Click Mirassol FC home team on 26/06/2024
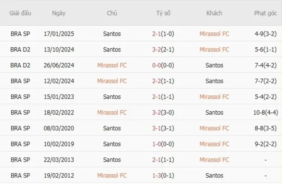This screenshot has height=185, width=282. [112, 65]
